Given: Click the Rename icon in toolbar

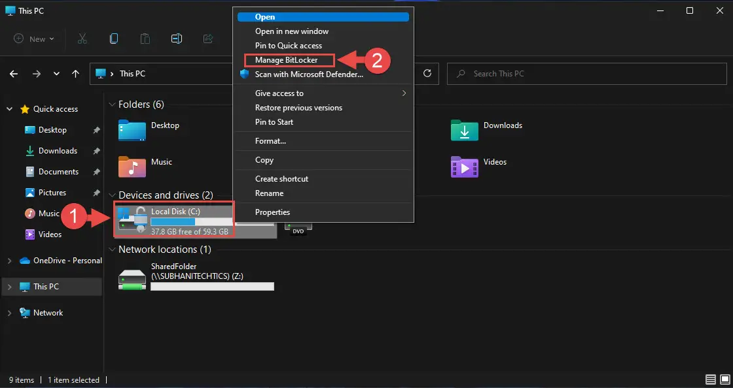Looking at the screenshot, I should pyautogui.click(x=176, y=39).
